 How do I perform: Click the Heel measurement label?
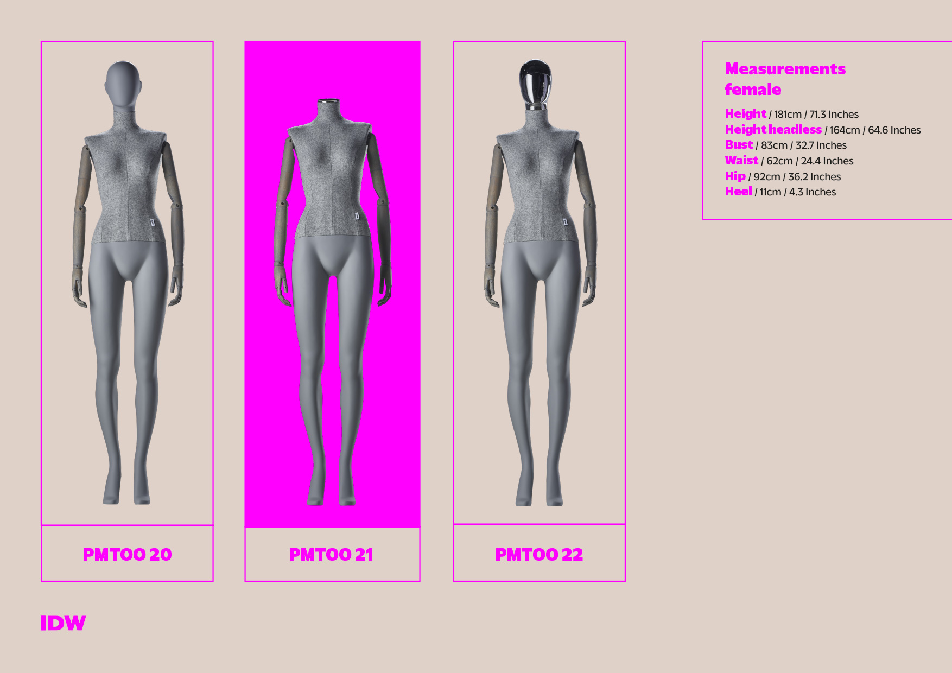738,192
